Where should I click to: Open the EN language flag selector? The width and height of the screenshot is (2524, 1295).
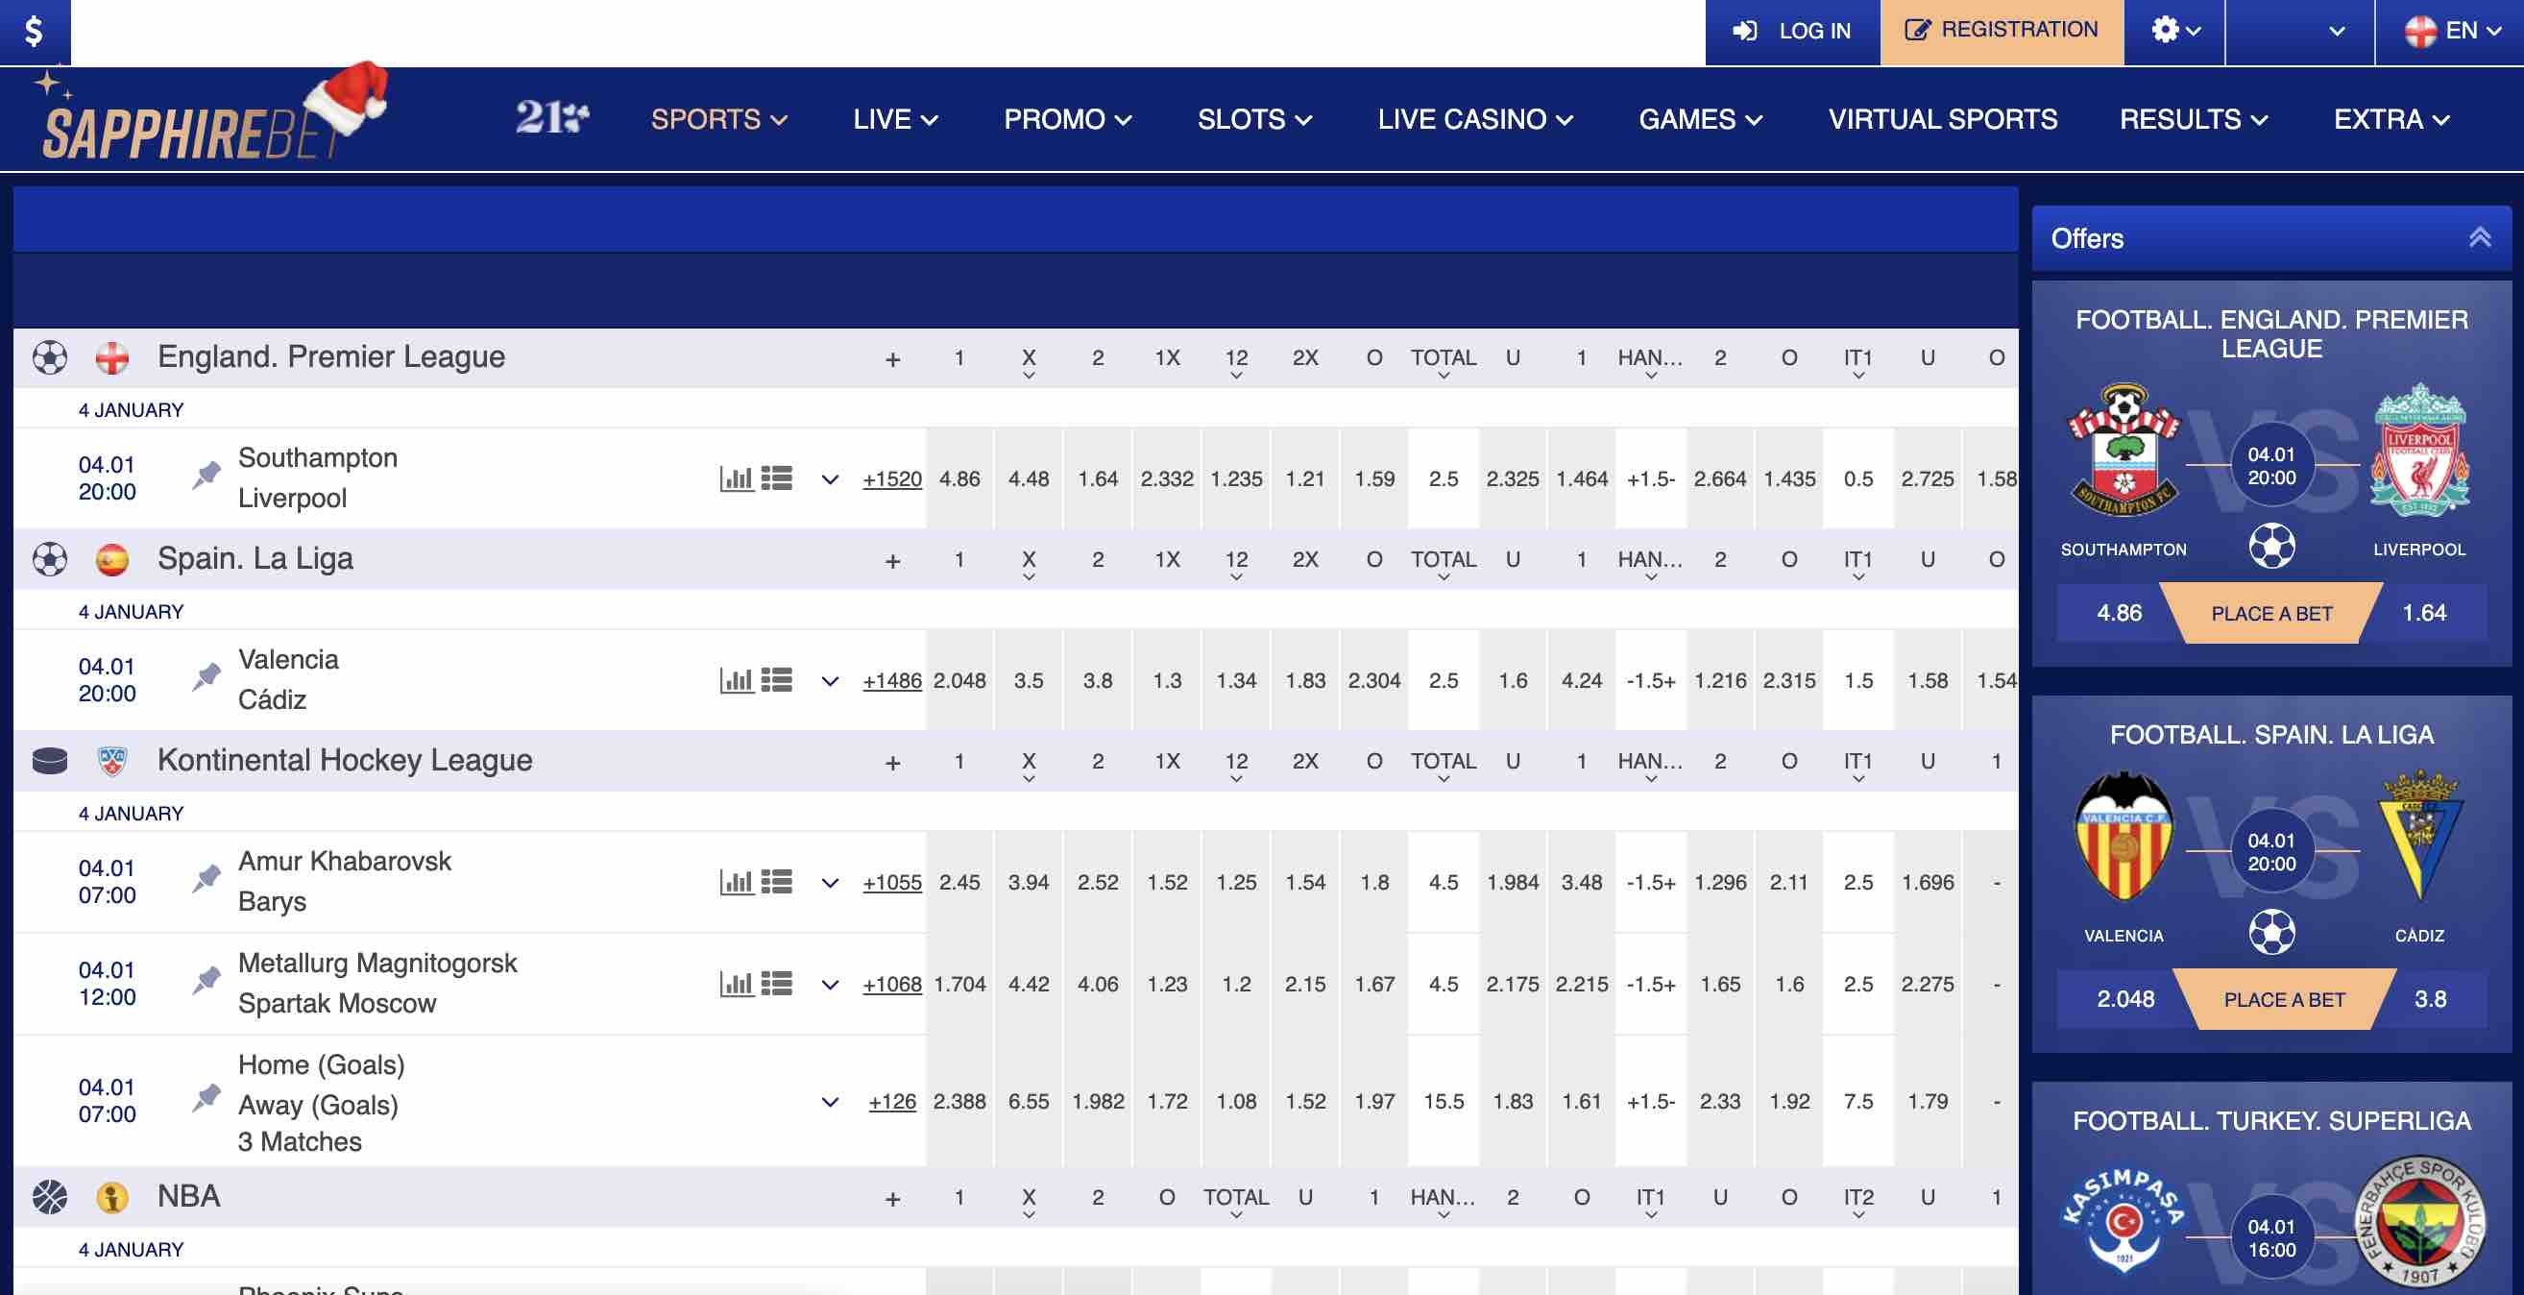(x=2449, y=32)
